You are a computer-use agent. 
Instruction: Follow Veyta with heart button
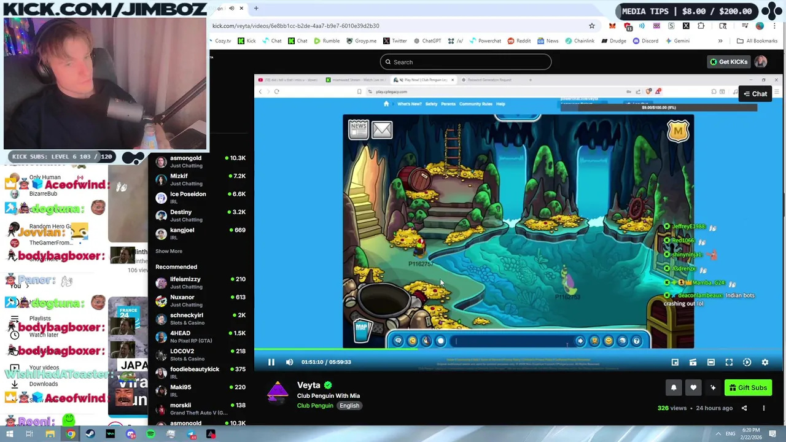click(693, 388)
